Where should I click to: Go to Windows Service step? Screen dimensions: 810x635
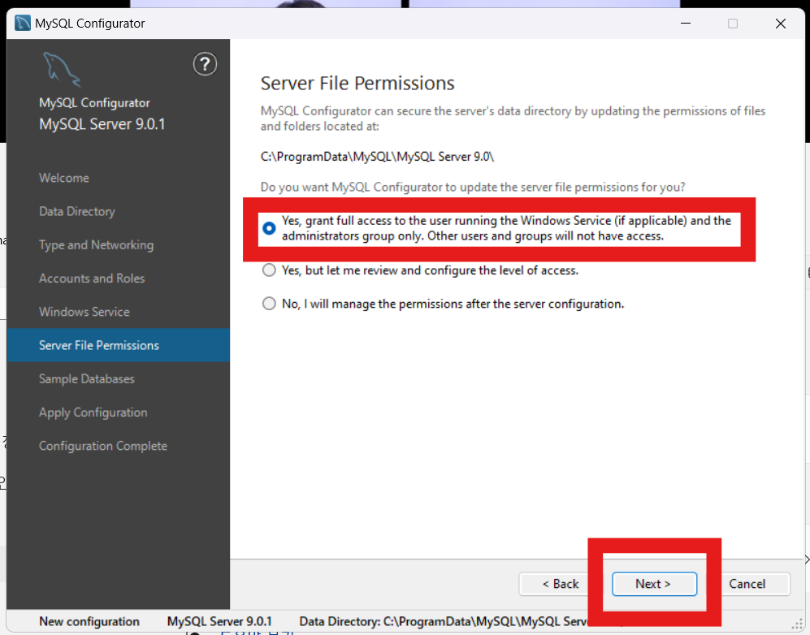point(84,312)
